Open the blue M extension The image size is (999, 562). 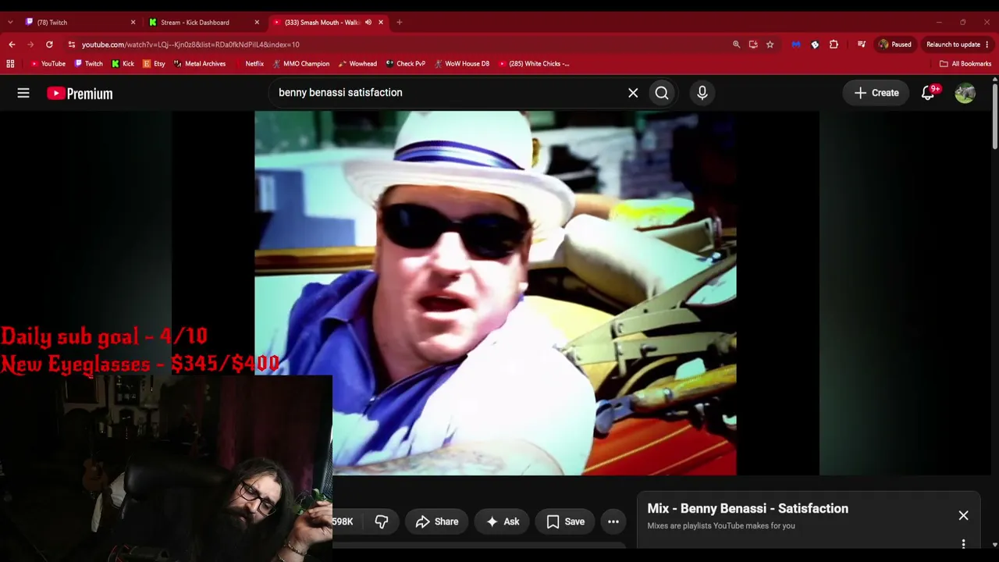[x=796, y=44]
